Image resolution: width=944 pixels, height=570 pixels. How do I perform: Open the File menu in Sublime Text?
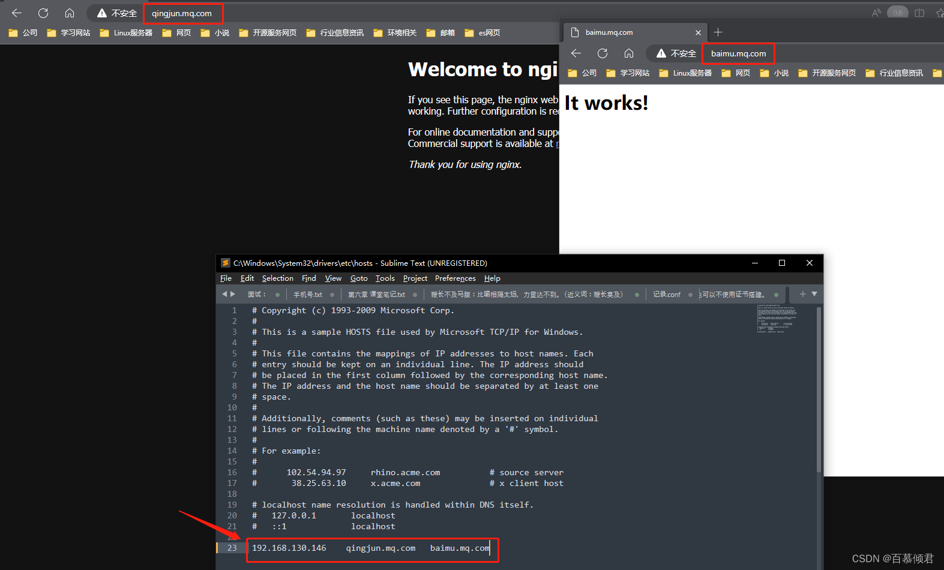coord(226,278)
